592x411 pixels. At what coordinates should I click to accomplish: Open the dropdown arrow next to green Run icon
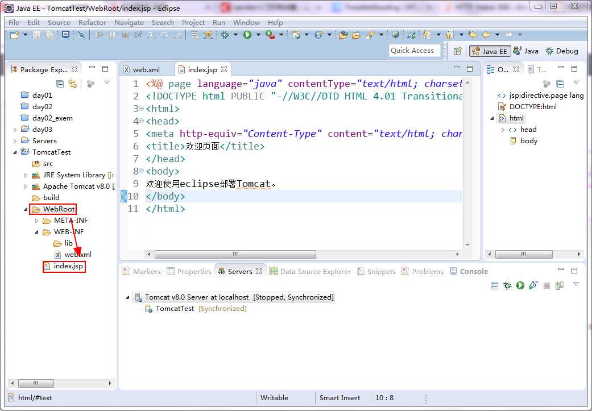258,35
